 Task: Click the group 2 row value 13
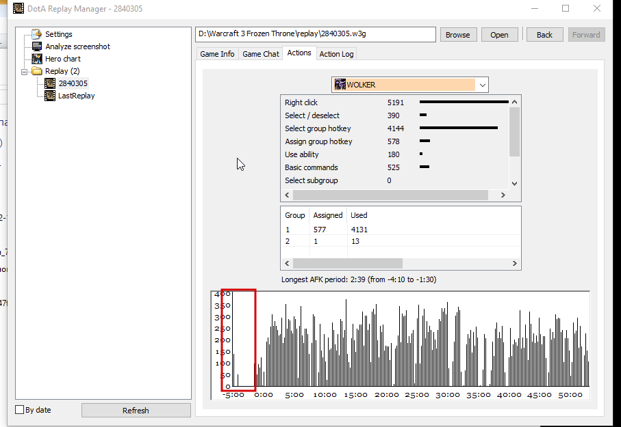(x=355, y=241)
